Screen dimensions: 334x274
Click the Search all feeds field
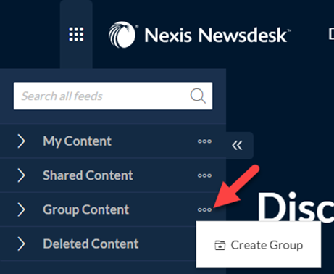tap(113, 96)
